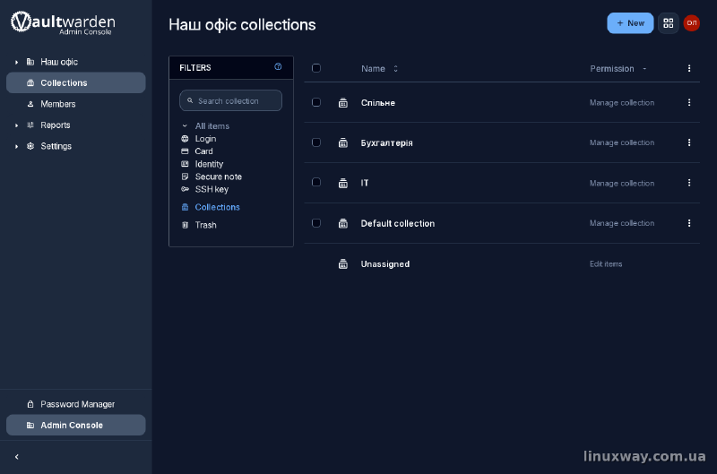The height and width of the screenshot is (474, 717).
Task: Open the three-dot menu for Бухгалтерія
Action: pos(689,142)
